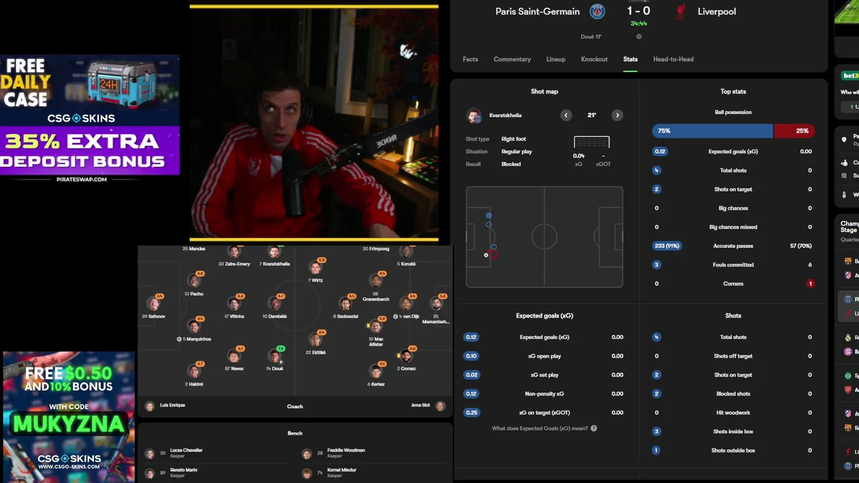Screen dimensions: 859x483
Task: Open Freddie Woodman bench entry
Action: click(372, 453)
